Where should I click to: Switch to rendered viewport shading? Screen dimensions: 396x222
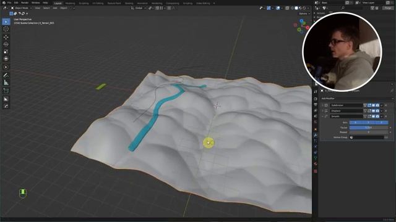pos(304,8)
